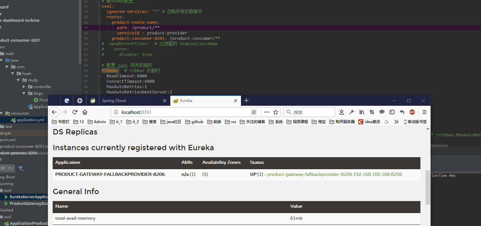Click Run Dashboard group-by icon
Screen dimensions: 481x226
pyautogui.click(x=11, y=168)
